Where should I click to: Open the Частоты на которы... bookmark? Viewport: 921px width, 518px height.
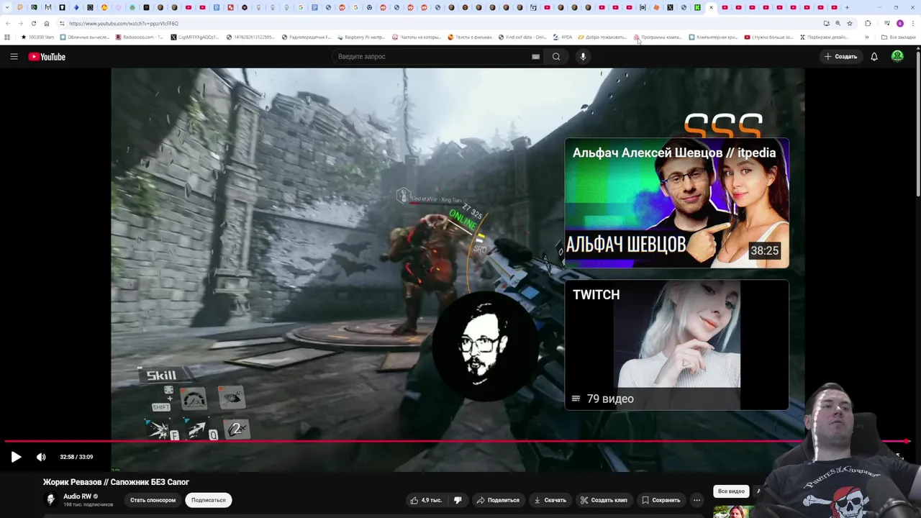click(417, 37)
